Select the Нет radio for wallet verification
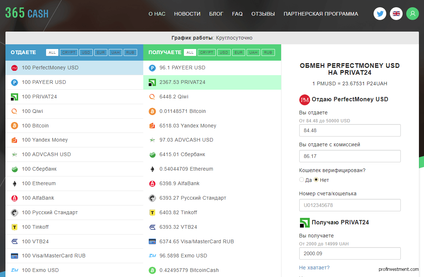Image resolution: width=424 pixels, height=277 pixels. [x=315, y=180]
